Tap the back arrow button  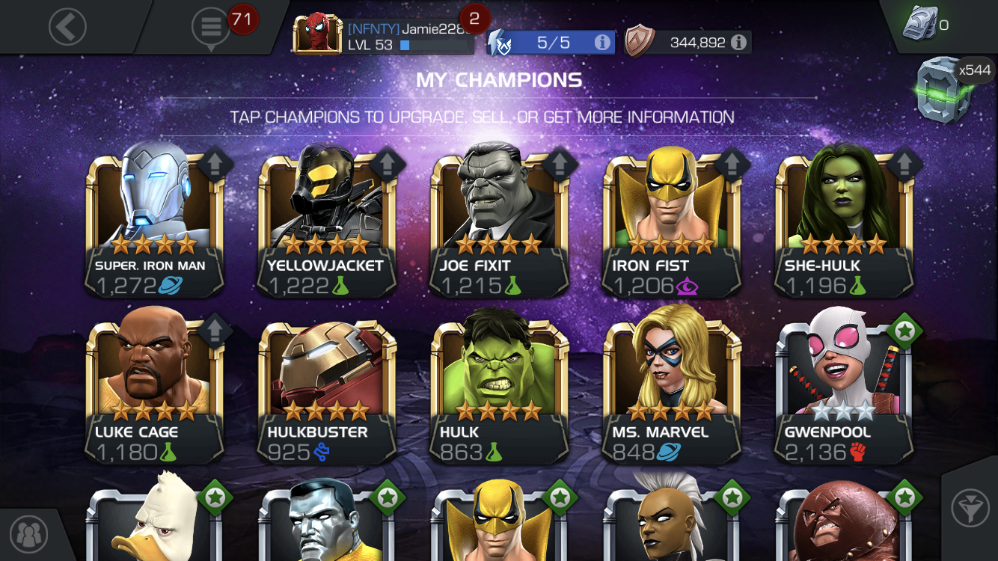click(67, 28)
